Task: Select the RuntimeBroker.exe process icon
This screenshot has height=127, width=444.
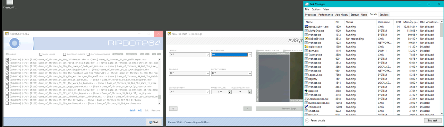Action: point(306,103)
